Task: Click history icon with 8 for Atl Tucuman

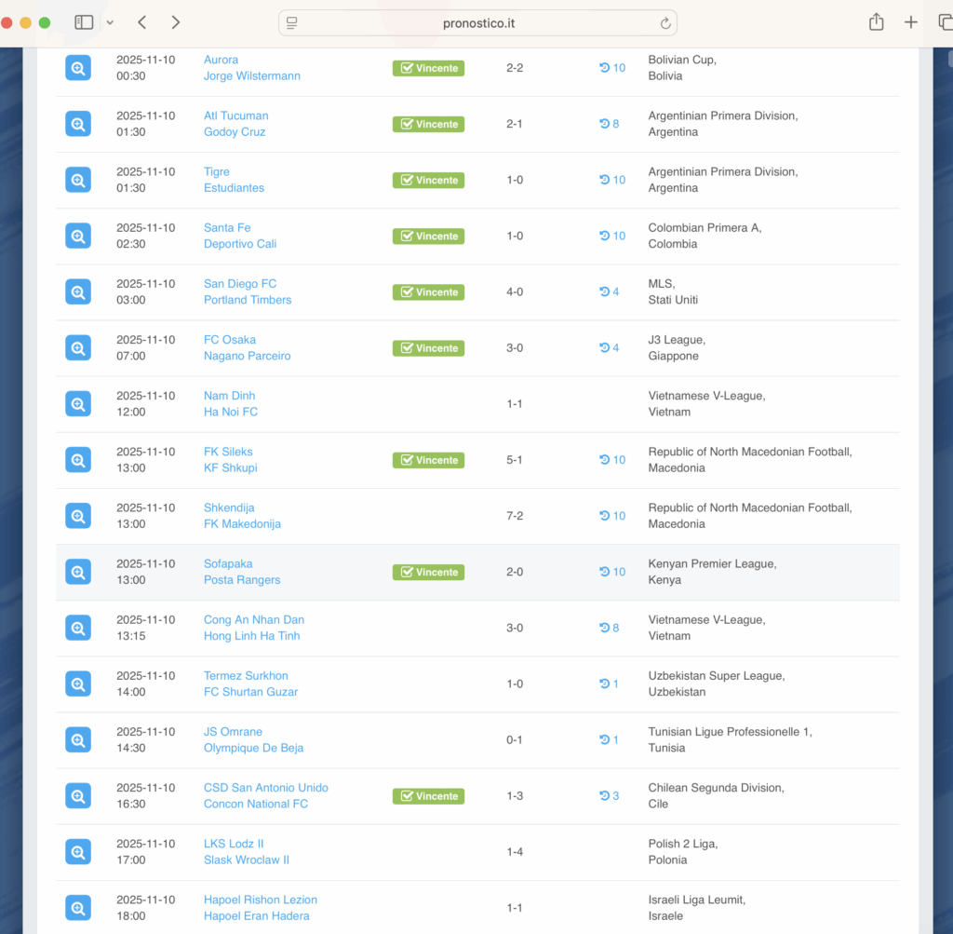Action: pos(610,124)
